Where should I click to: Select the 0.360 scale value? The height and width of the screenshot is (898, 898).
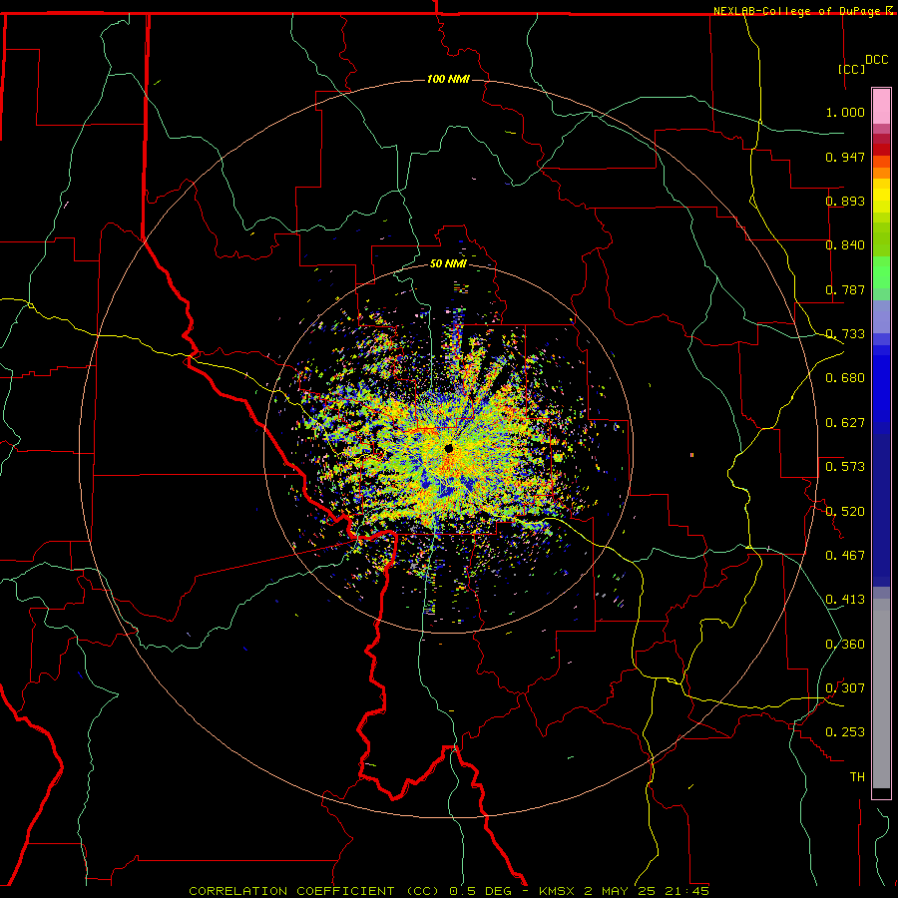(x=845, y=645)
